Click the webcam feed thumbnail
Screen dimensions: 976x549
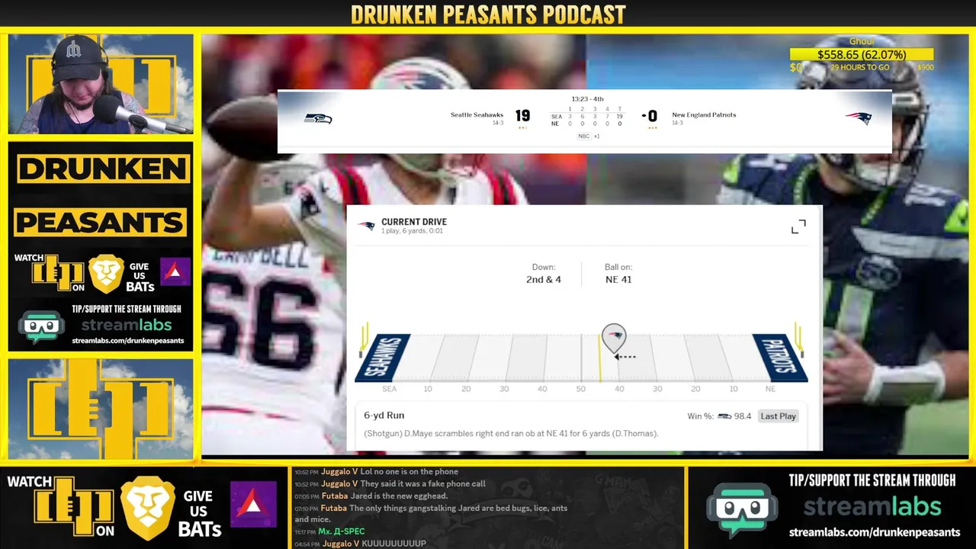coord(101,84)
